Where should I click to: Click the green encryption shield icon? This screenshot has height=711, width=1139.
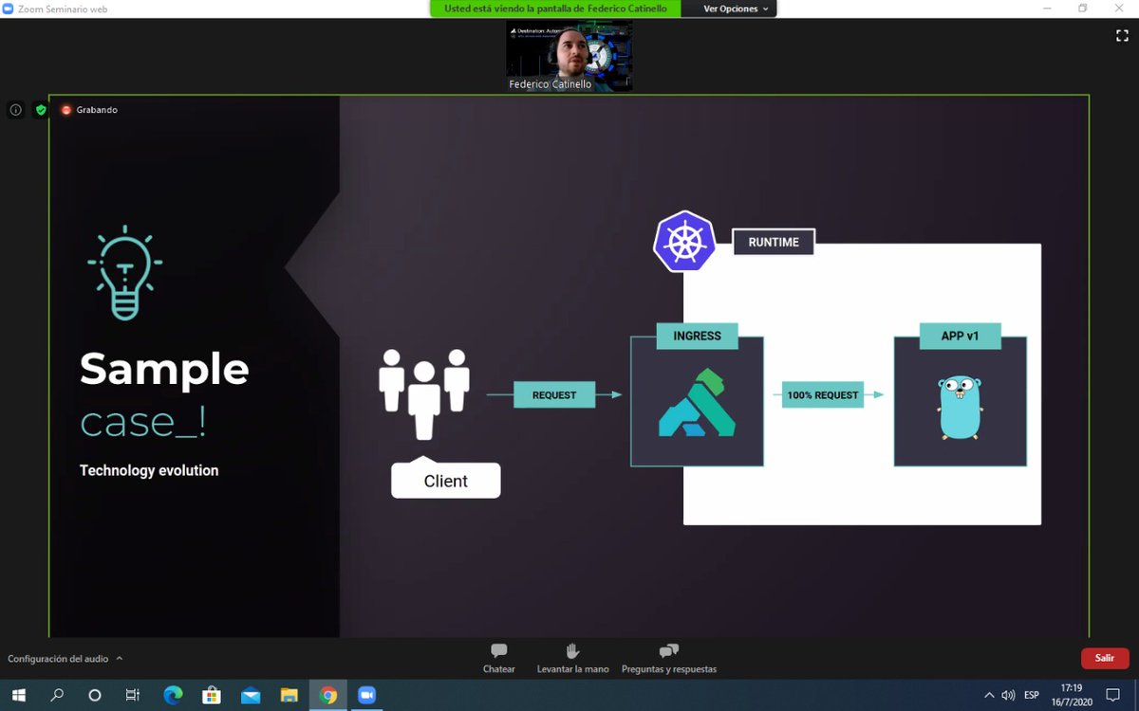[41, 110]
